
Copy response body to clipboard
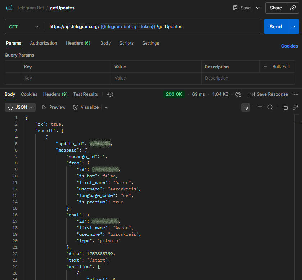[285, 107]
